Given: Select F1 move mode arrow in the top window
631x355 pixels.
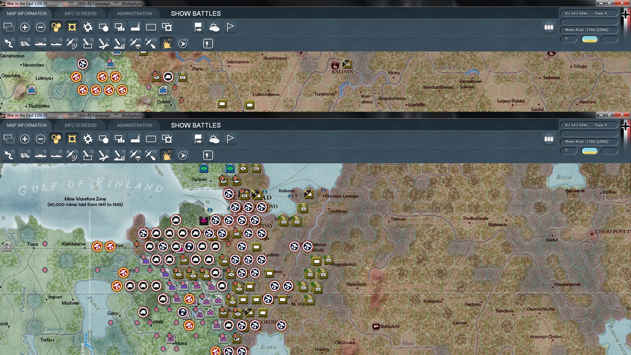Looking at the screenshot, I should [9, 43].
